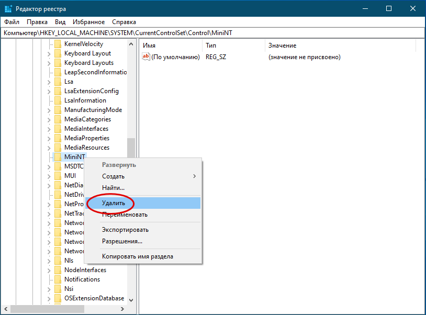Click the Lsa folder icon
This screenshot has width=426, height=315.
pos(58,82)
